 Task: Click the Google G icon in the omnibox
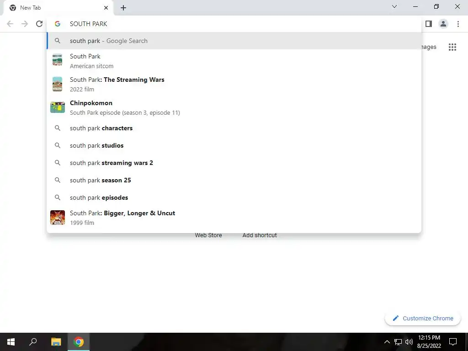[x=58, y=24]
